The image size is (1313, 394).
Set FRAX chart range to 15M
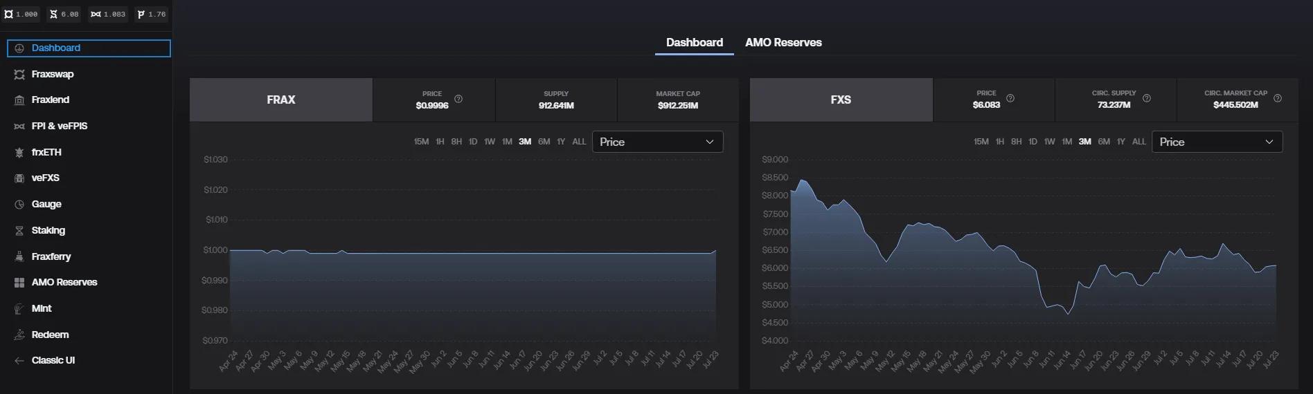[421, 142]
